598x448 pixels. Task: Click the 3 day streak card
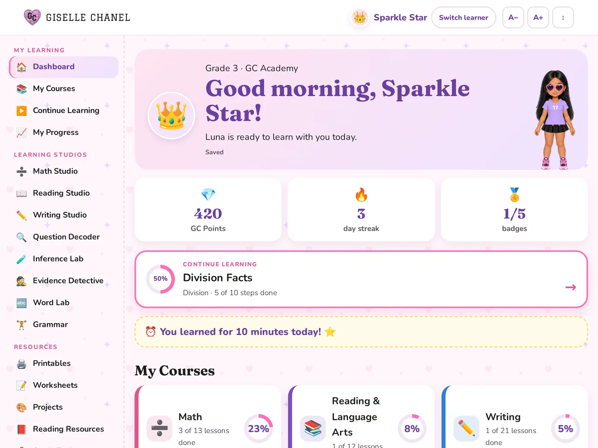tap(361, 209)
